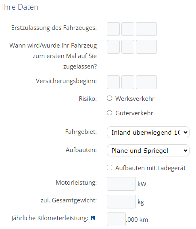Enable Aufbauten mit Ladegerät checkbox
Screen dimensions: 196x229
coord(110,168)
